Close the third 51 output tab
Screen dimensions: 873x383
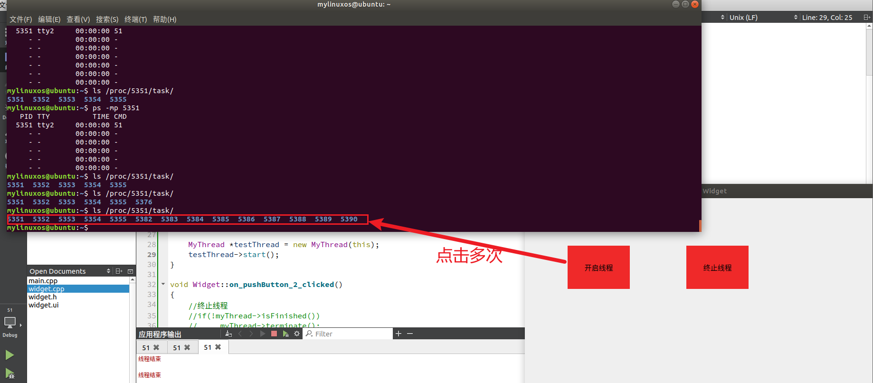(x=218, y=347)
